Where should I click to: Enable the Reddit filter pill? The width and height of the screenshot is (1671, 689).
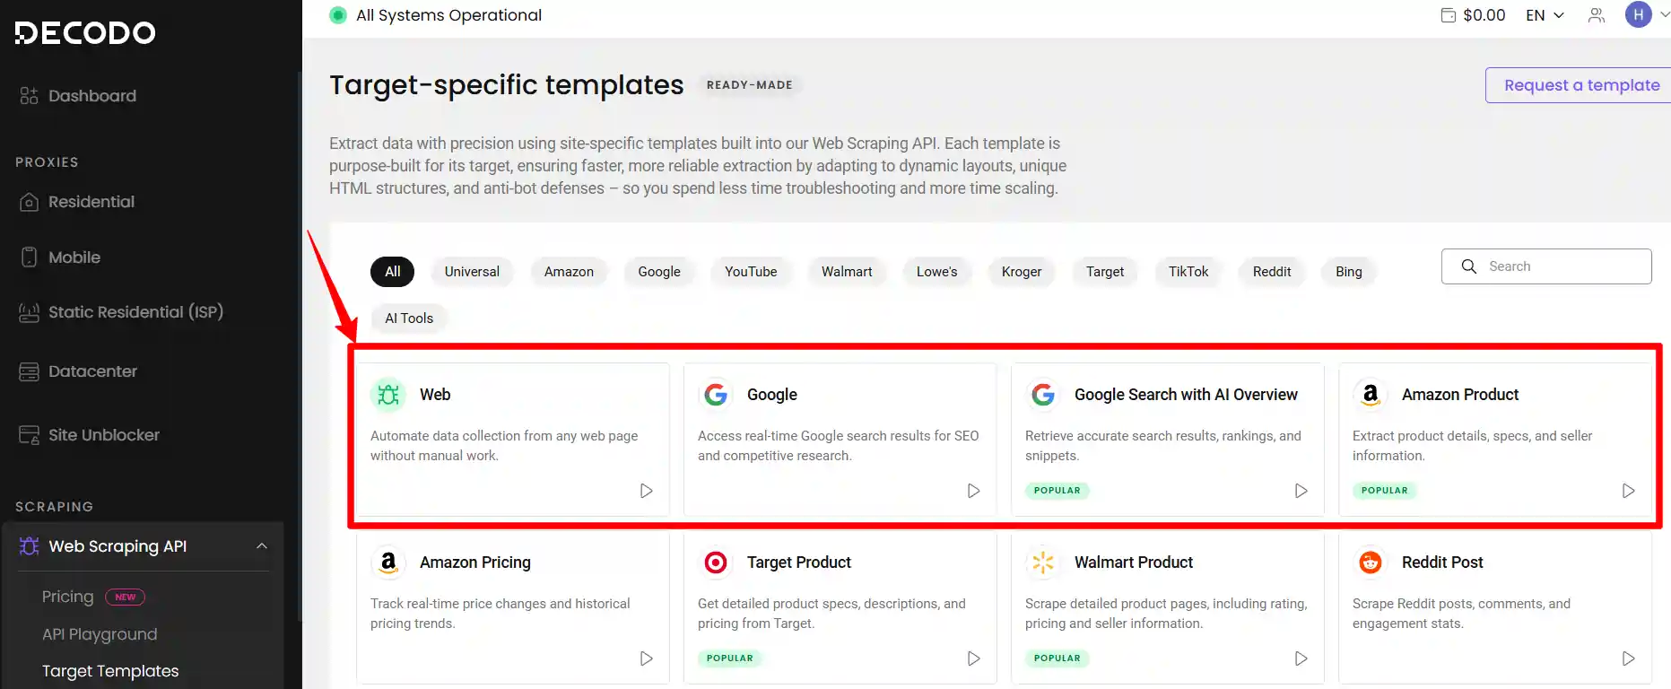pyautogui.click(x=1271, y=271)
